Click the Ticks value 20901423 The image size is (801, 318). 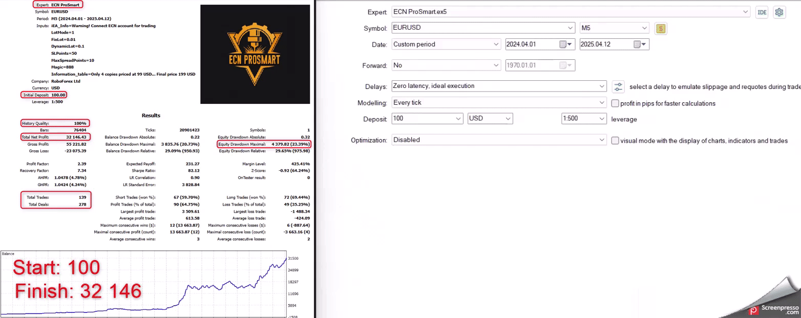(x=189, y=130)
